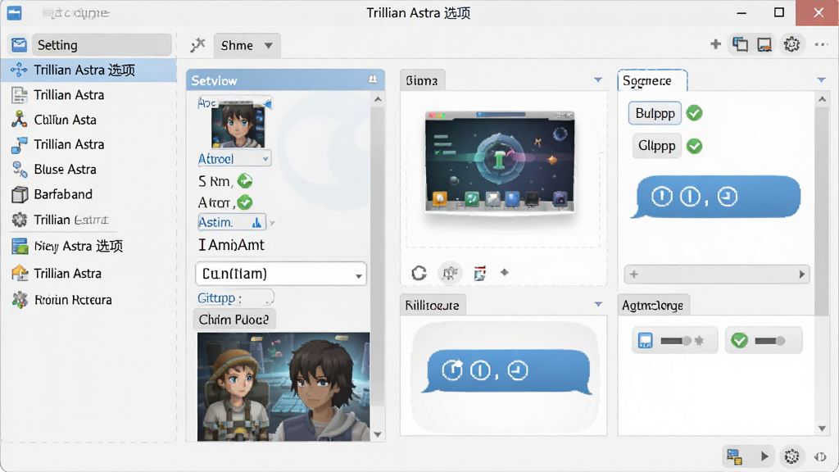Click gear icon next to Trillian Eatrrt
Image resolution: width=839 pixels, height=472 pixels.
coord(20,220)
